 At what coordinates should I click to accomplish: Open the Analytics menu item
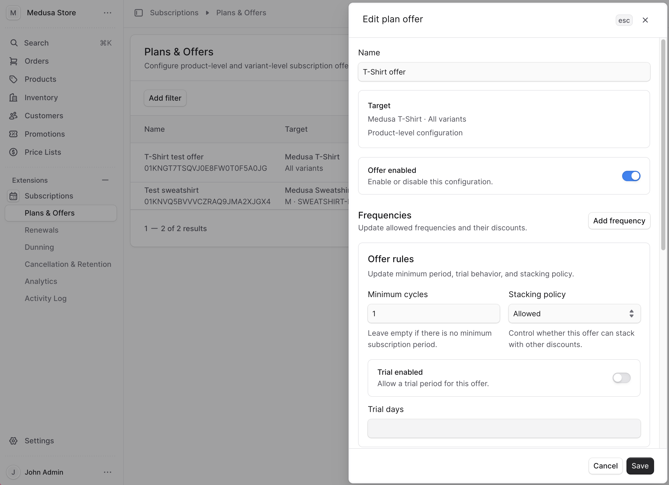41,282
